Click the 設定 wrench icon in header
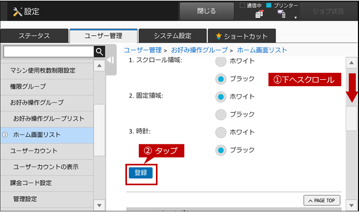The image size is (359, 212). tap(17, 12)
